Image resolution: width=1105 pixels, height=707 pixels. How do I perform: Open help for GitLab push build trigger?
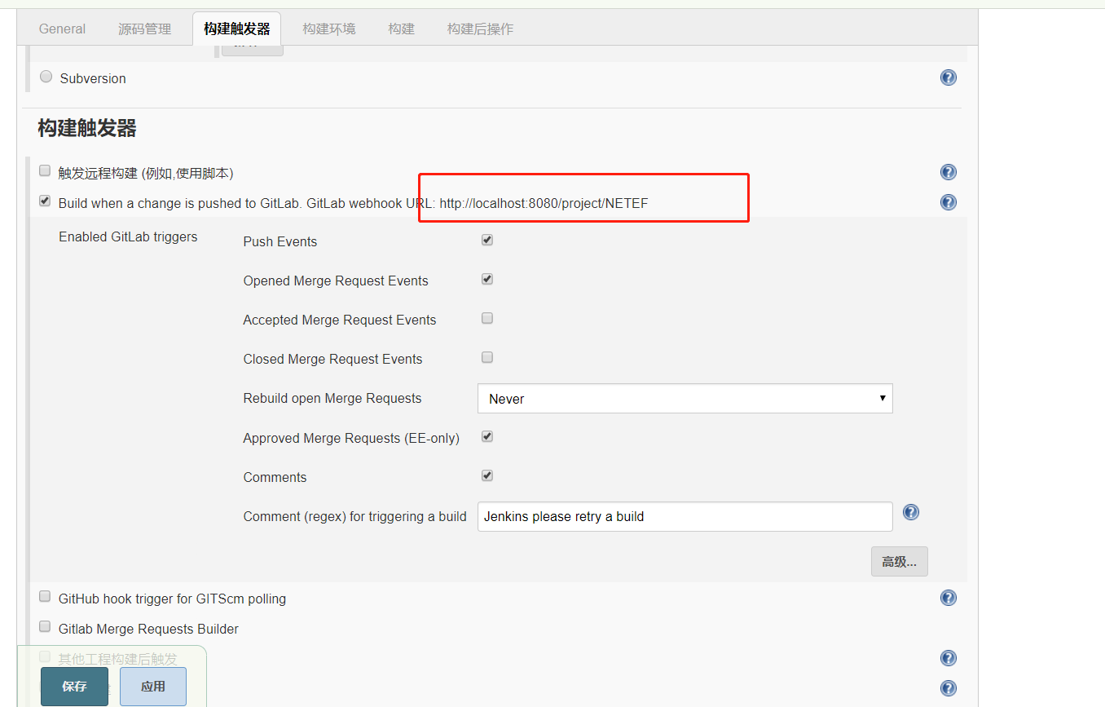[x=949, y=202]
